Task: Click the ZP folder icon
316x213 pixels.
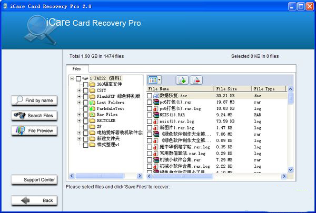Action: [x=92, y=127]
